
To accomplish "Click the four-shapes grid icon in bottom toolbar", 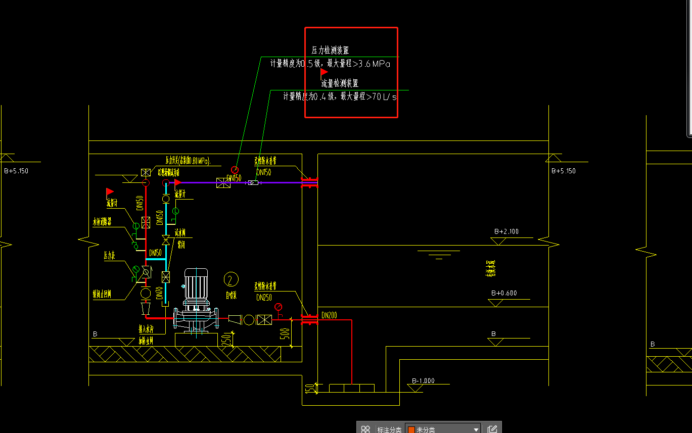I will coord(365,429).
